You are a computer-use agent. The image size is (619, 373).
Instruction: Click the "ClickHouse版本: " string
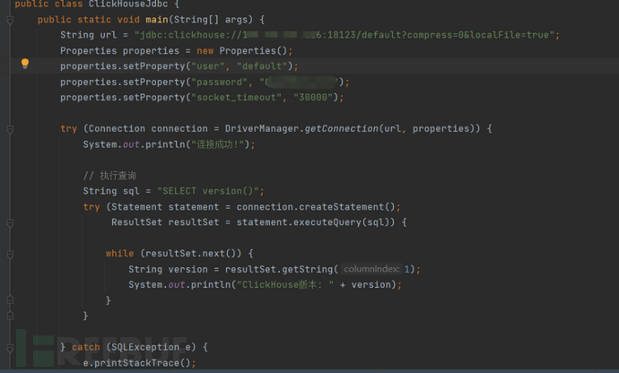pyautogui.click(x=285, y=284)
